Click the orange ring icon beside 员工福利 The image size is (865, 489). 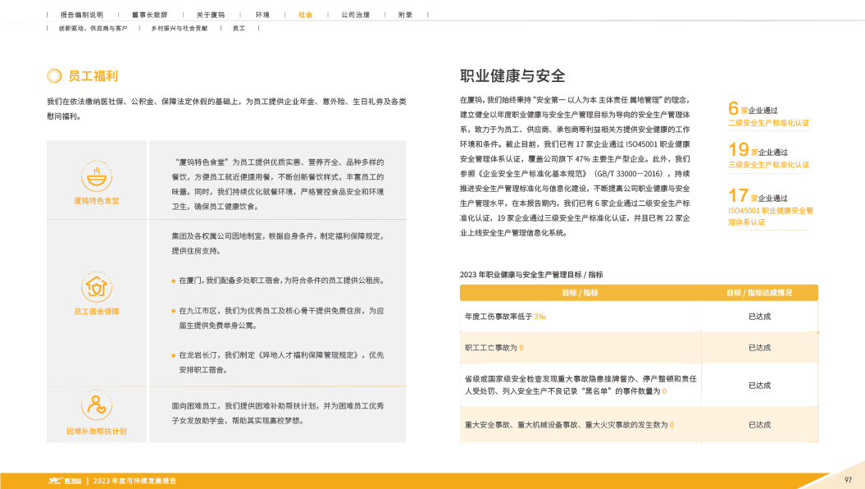pyautogui.click(x=54, y=76)
